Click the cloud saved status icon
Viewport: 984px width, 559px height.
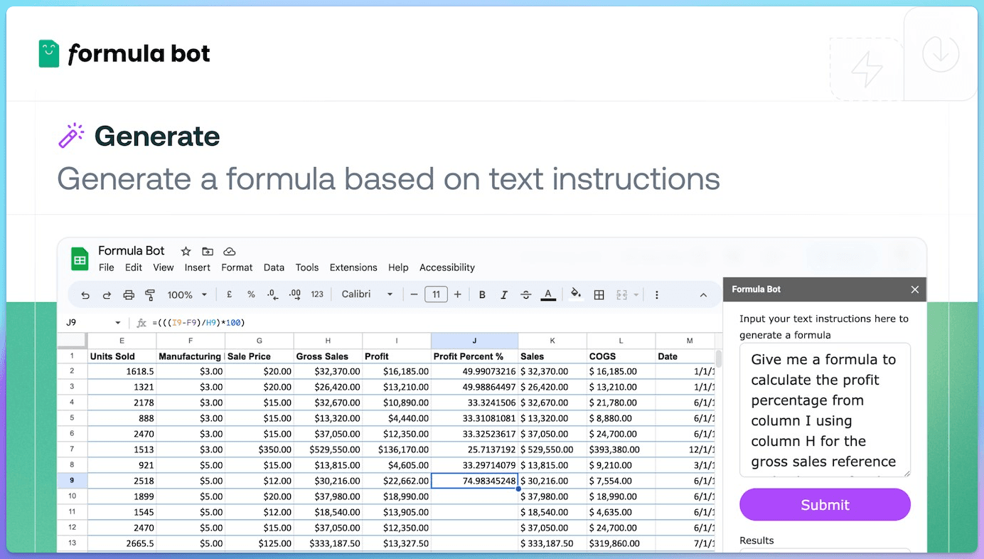click(x=229, y=251)
